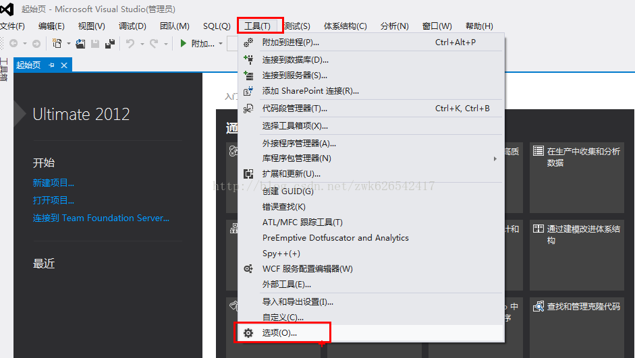Click the 附加到进程 gears icon
Screen dimensions: 635x358
point(248,42)
